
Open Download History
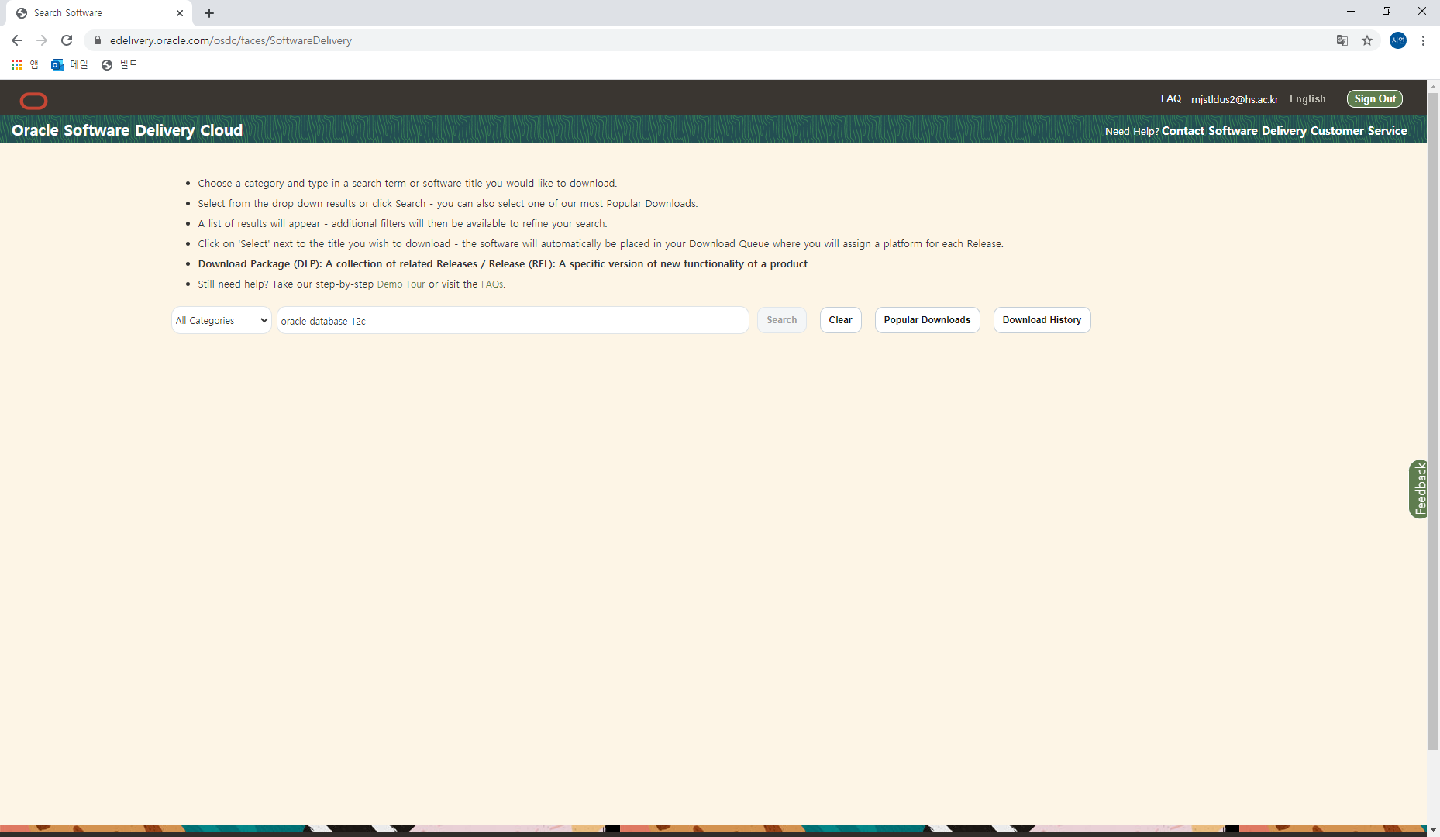1042,320
